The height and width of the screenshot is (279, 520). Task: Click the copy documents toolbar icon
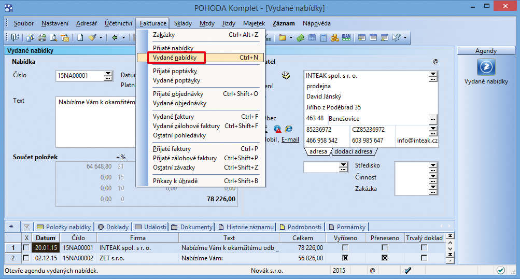(31, 37)
